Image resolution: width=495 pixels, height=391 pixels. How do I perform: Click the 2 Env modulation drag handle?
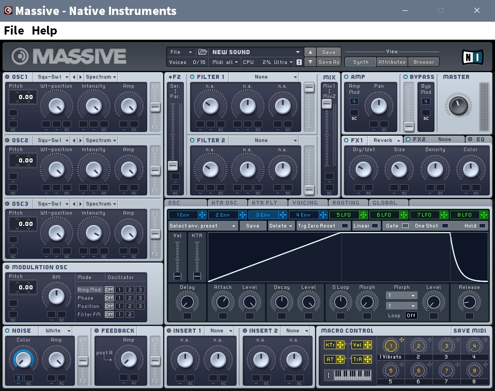(242, 215)
